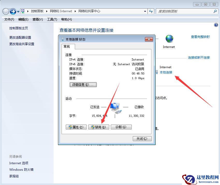Viewport: 220px width, 185px height.
Task: Click the help question mark icon
Action: (x=216, y=25)
